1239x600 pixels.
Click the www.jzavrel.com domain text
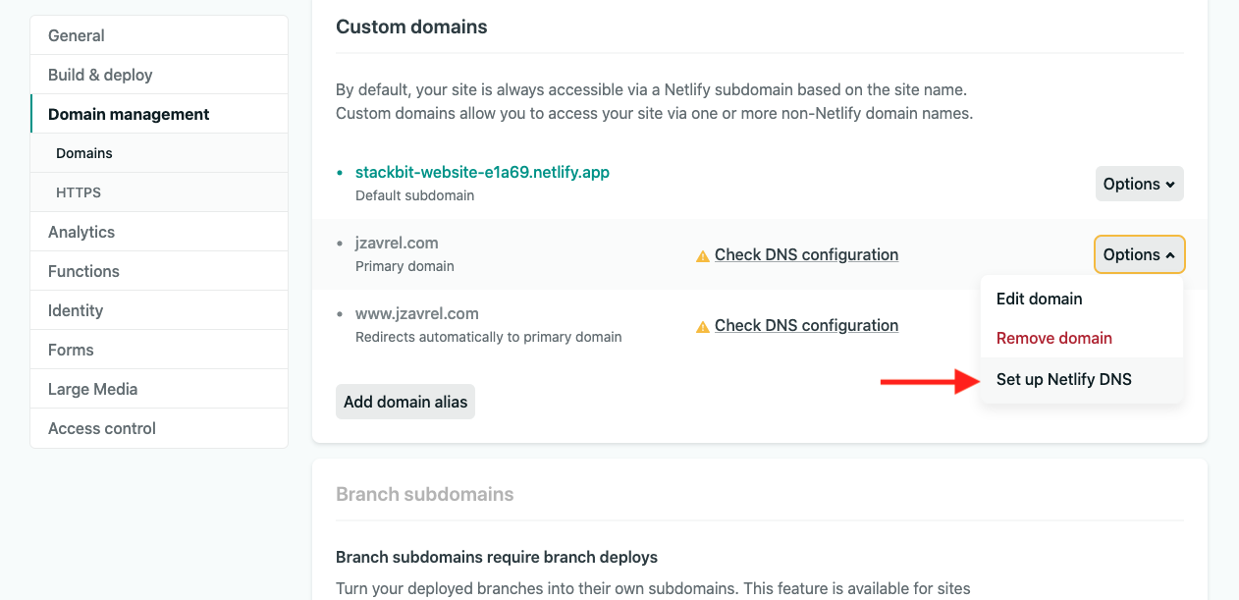tap(417, 313)
